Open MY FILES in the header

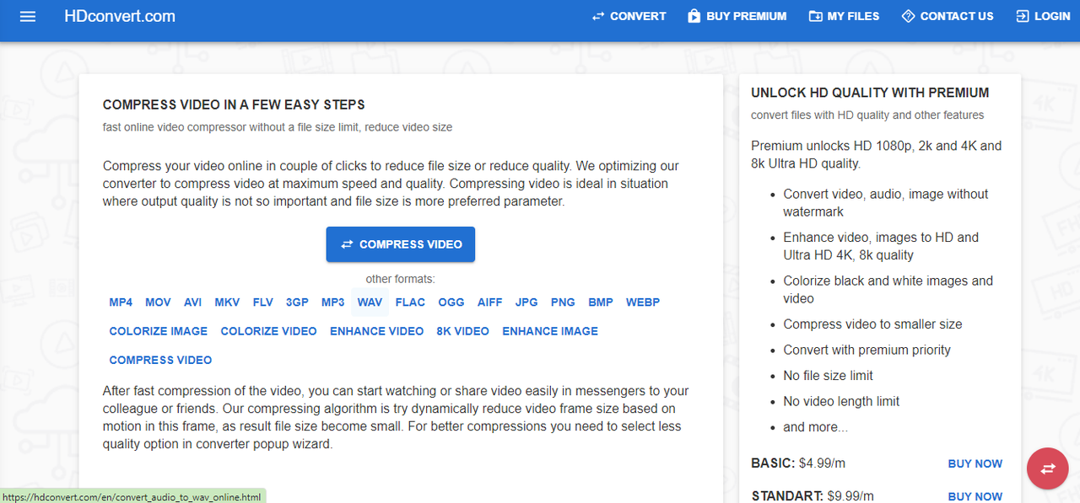[x=844, y=16]
